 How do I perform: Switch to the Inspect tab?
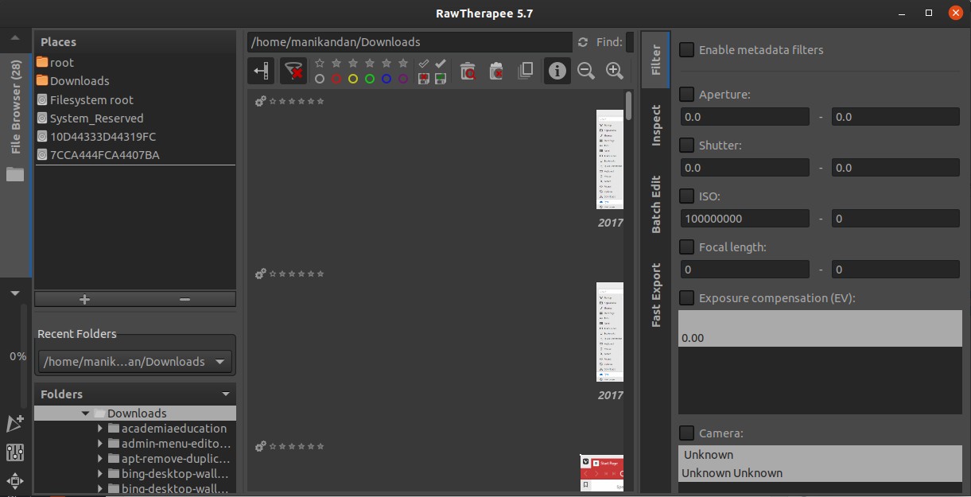(x=656, y=125)
